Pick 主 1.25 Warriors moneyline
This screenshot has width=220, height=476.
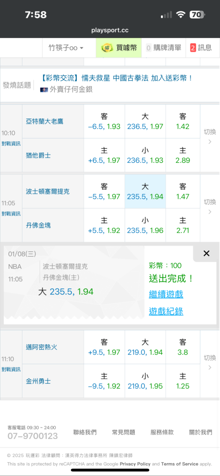[x=183, y=381]
